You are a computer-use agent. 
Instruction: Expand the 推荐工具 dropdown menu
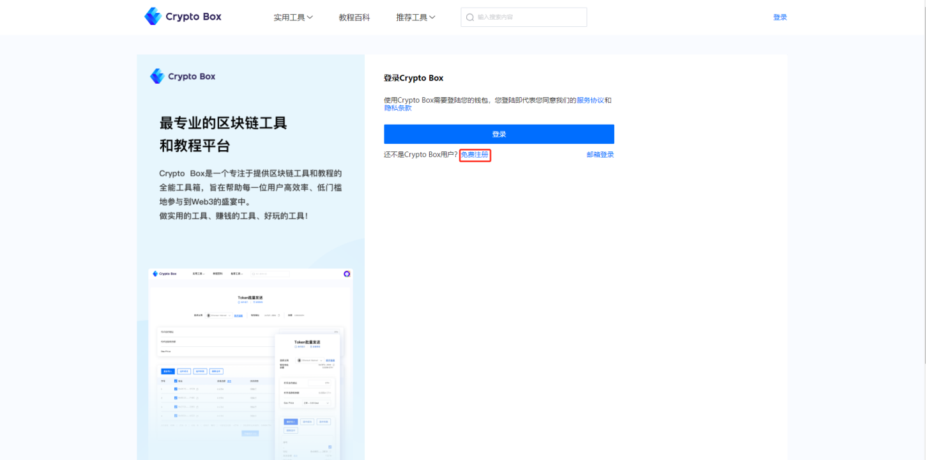click(416, 17)
